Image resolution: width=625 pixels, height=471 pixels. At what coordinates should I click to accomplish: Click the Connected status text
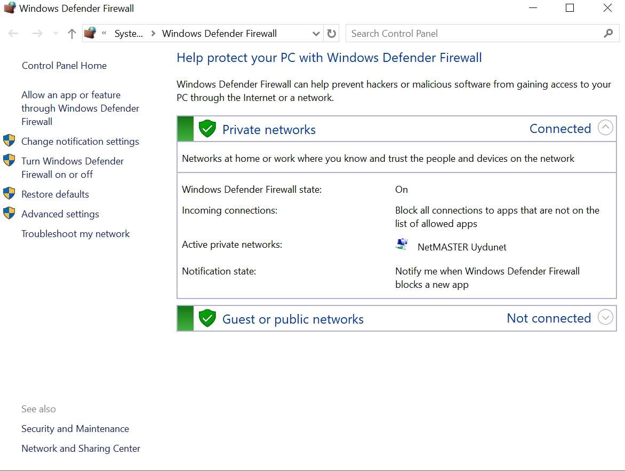pos(560,129)
